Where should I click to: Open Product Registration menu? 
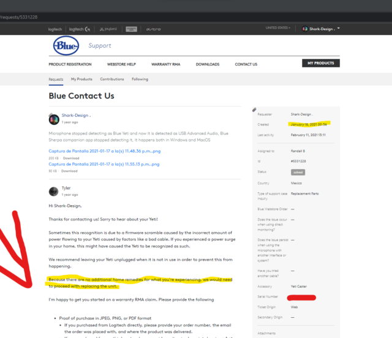tap(70, 64)
